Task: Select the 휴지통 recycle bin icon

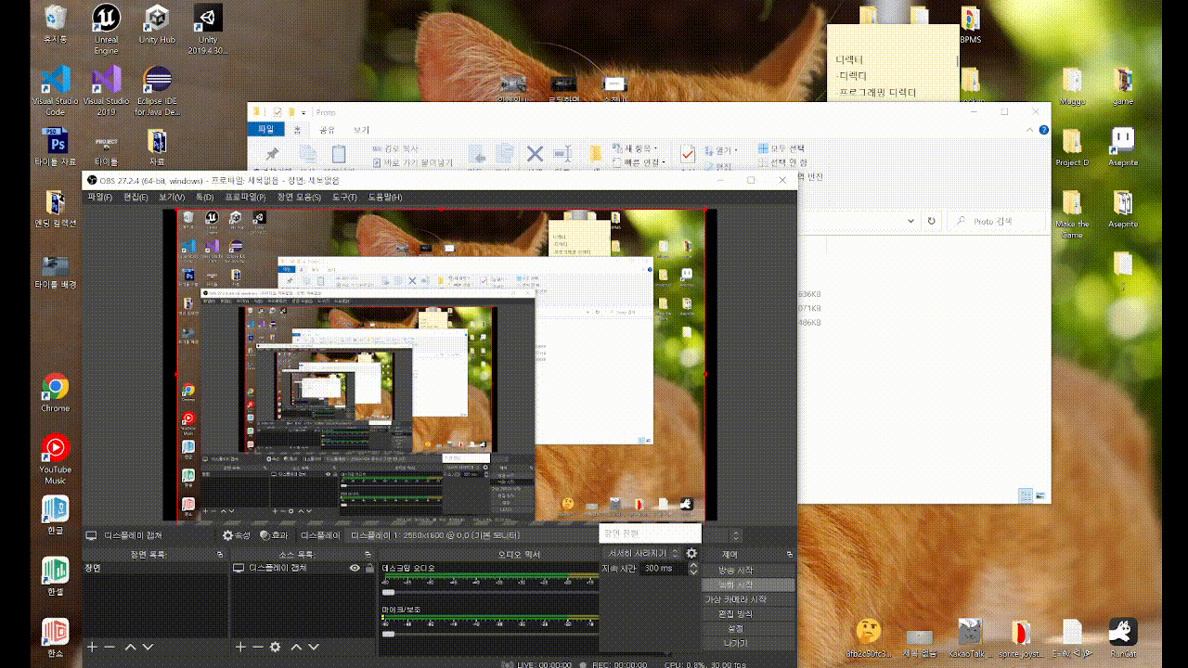Action: [x=55, y=25]
